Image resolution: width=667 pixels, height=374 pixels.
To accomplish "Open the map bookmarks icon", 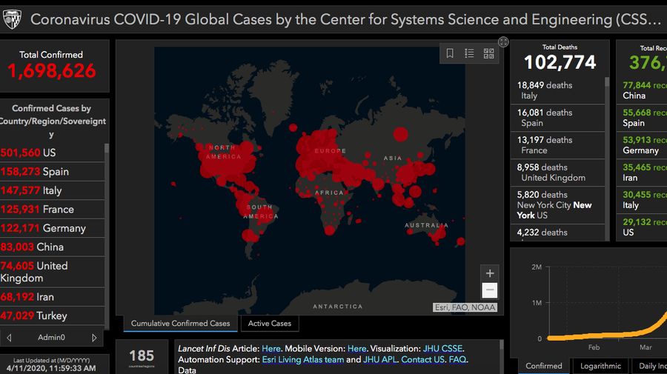I will click(450, 53).
